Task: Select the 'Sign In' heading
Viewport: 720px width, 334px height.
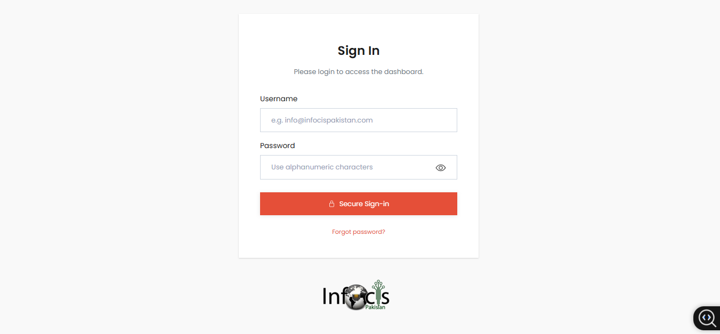Action: [358, 51]
